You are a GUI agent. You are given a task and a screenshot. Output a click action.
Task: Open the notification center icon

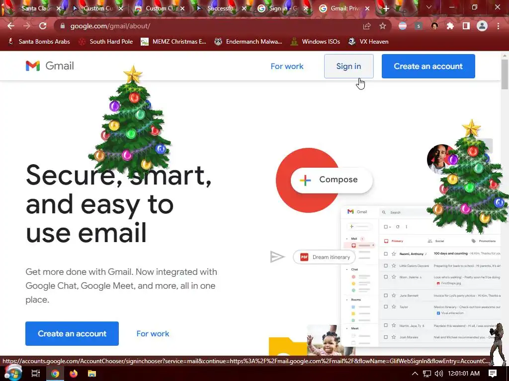tap(493, 374)
